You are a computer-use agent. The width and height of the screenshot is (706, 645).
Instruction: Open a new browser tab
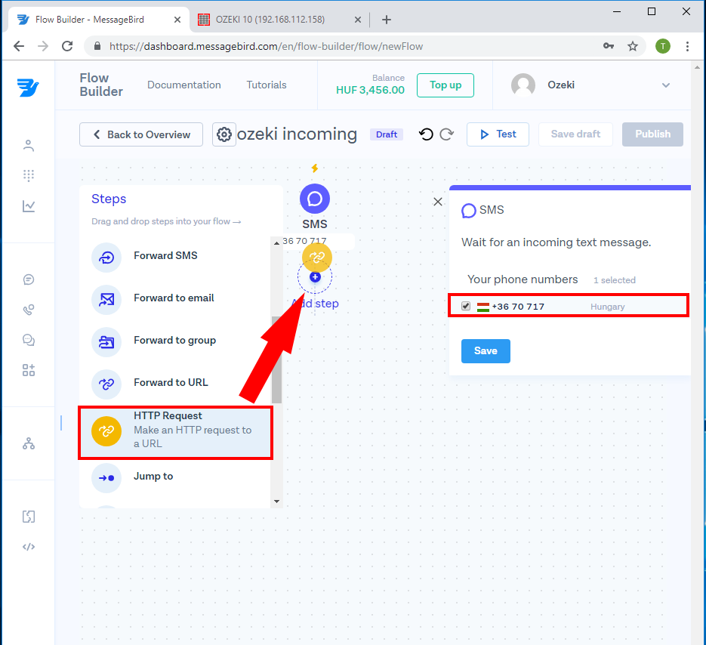pos(387,20)
